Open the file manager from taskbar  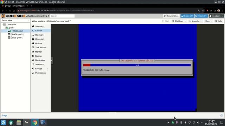pyautogui.click(x=19, y=122)
